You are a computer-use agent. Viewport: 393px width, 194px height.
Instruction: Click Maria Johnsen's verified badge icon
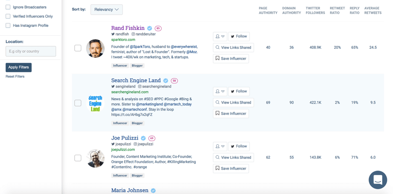click(x=153, y=191)
